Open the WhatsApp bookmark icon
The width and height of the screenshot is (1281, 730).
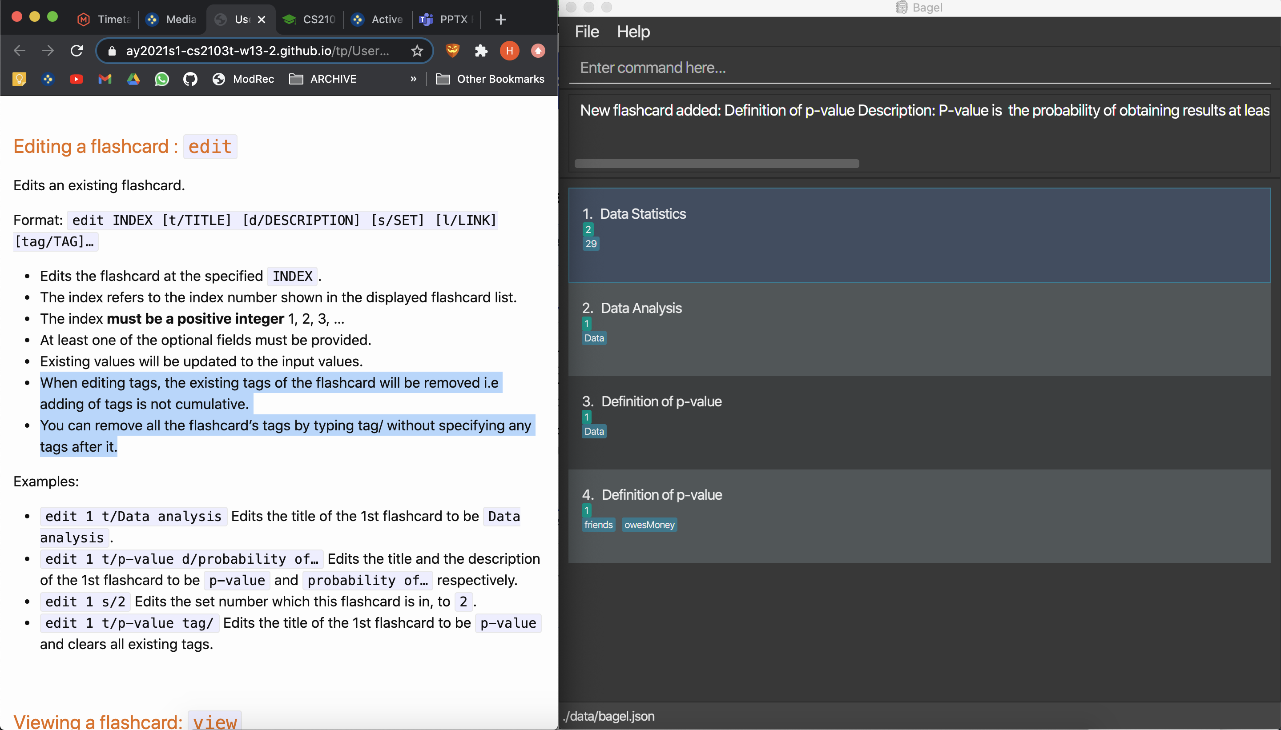pos(161,79)
